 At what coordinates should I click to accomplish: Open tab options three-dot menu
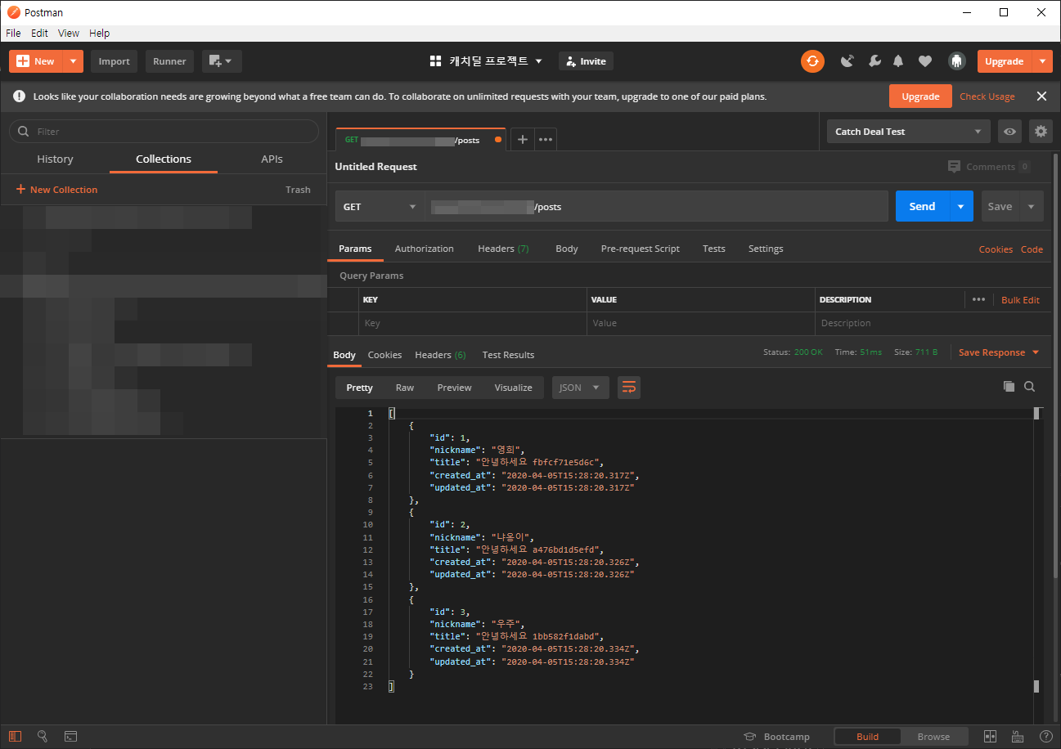tap(546, 140)
